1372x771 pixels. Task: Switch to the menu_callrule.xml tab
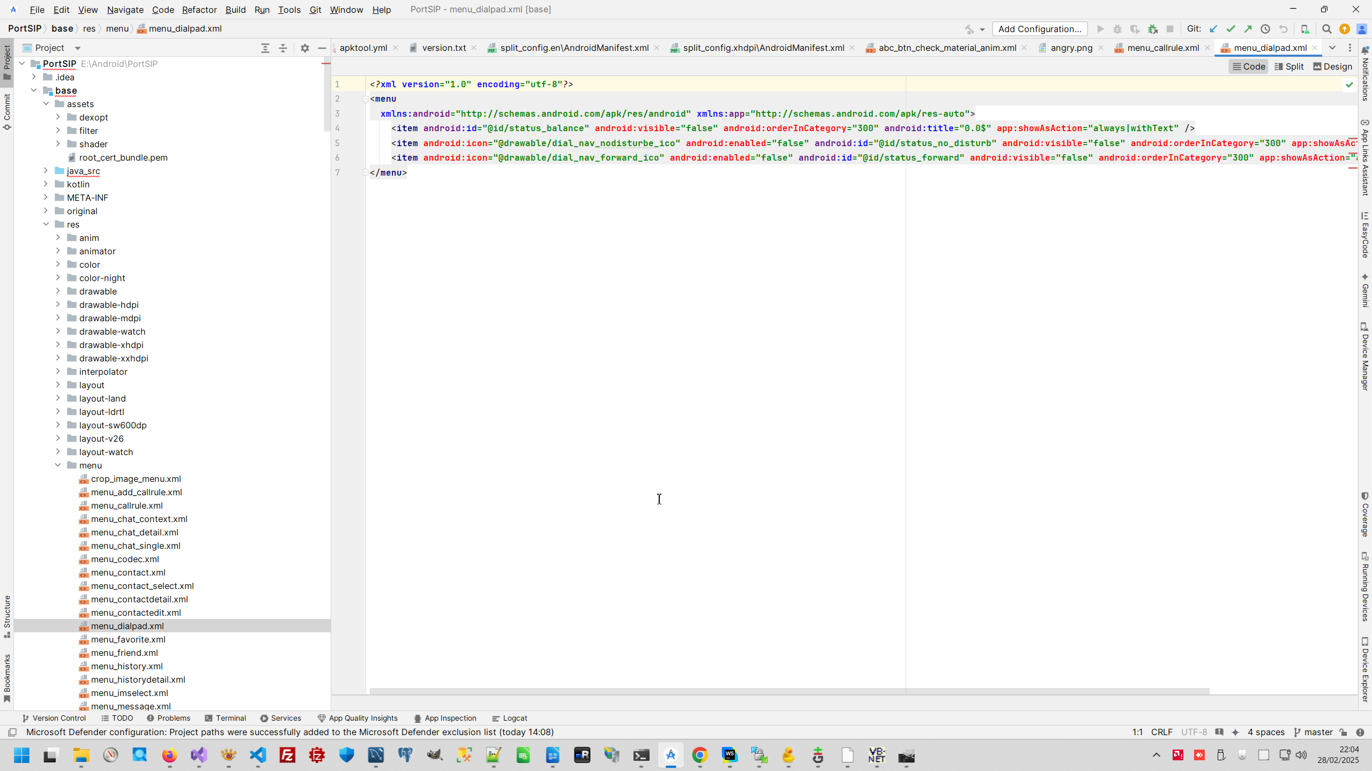[1162, 48]
